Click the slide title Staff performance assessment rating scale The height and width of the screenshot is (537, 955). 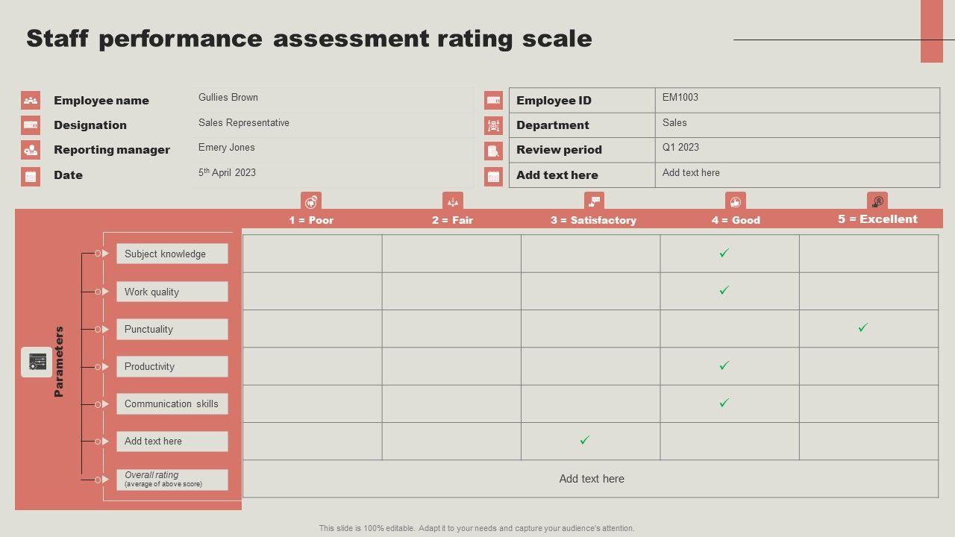click(x=309, y=39)
